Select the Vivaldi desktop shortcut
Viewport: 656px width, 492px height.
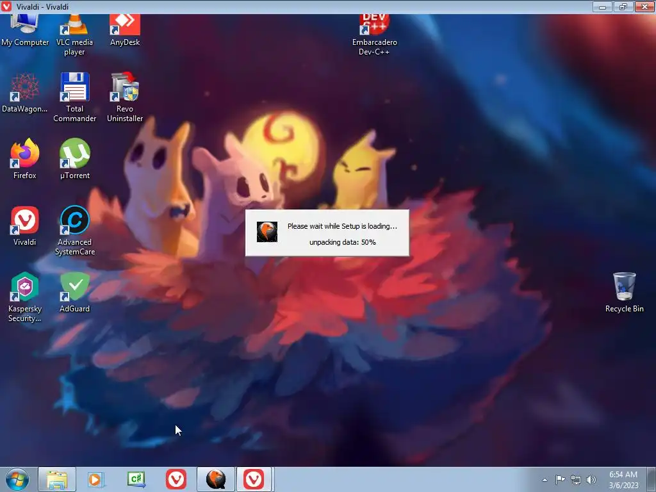coord(25,226)
